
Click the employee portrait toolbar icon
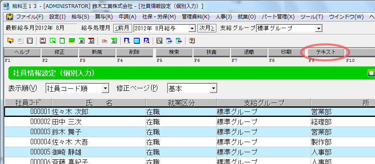(43, 41)
